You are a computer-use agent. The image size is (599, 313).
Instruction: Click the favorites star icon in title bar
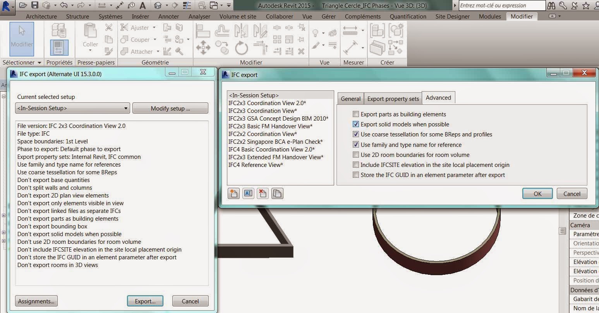[x=586, y=5]
